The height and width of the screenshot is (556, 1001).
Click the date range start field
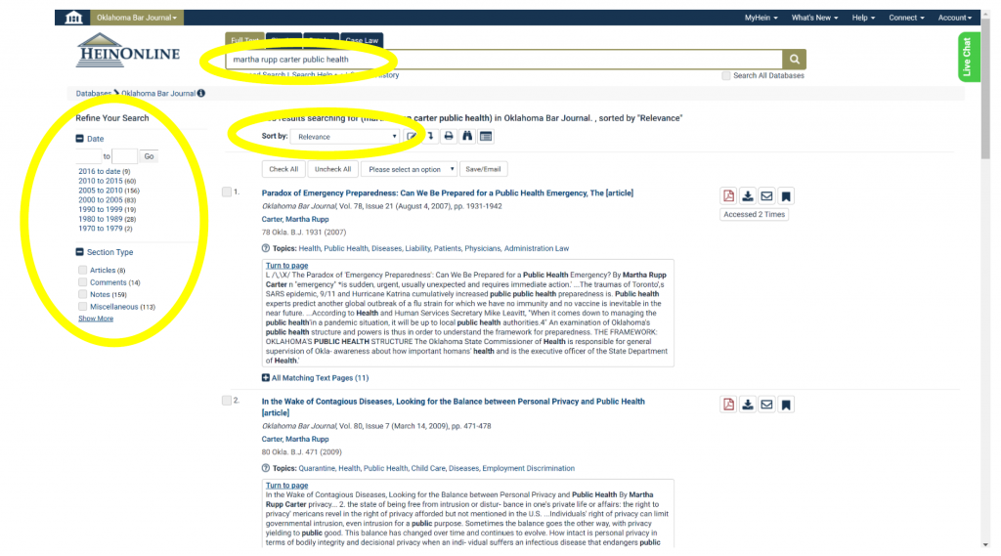pos(89,156)
